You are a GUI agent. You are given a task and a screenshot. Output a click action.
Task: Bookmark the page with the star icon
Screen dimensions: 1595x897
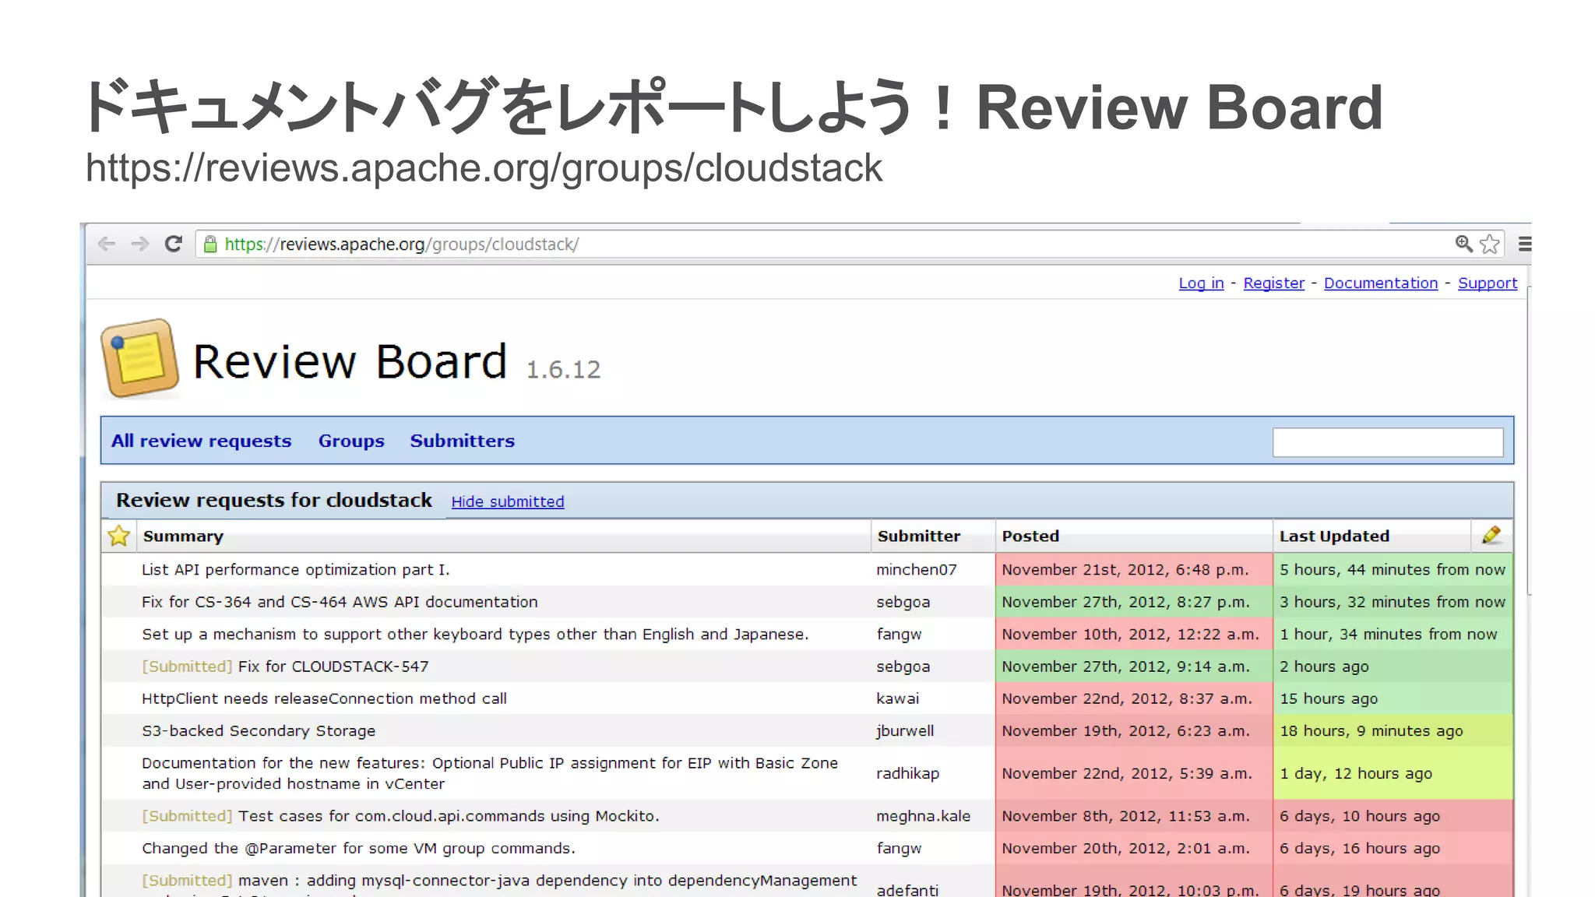1490,244
